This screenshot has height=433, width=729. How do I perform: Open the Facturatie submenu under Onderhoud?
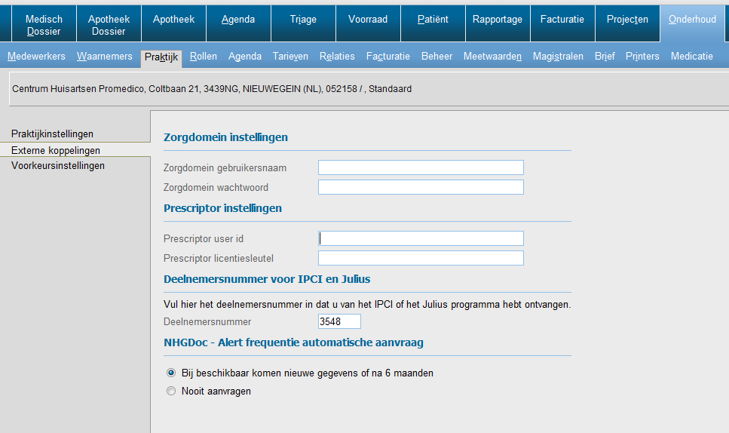388,57
